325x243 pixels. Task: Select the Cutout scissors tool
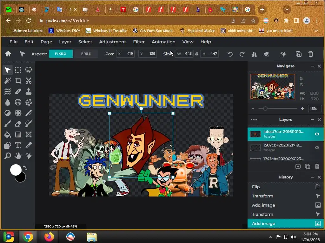pyautogui.click(x=28, y=81)
